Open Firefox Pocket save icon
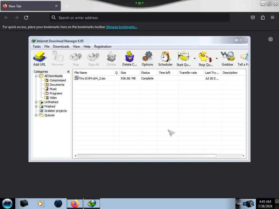Image resolution: width=279 pixels, height=209 pixels. tap(253, 17)
